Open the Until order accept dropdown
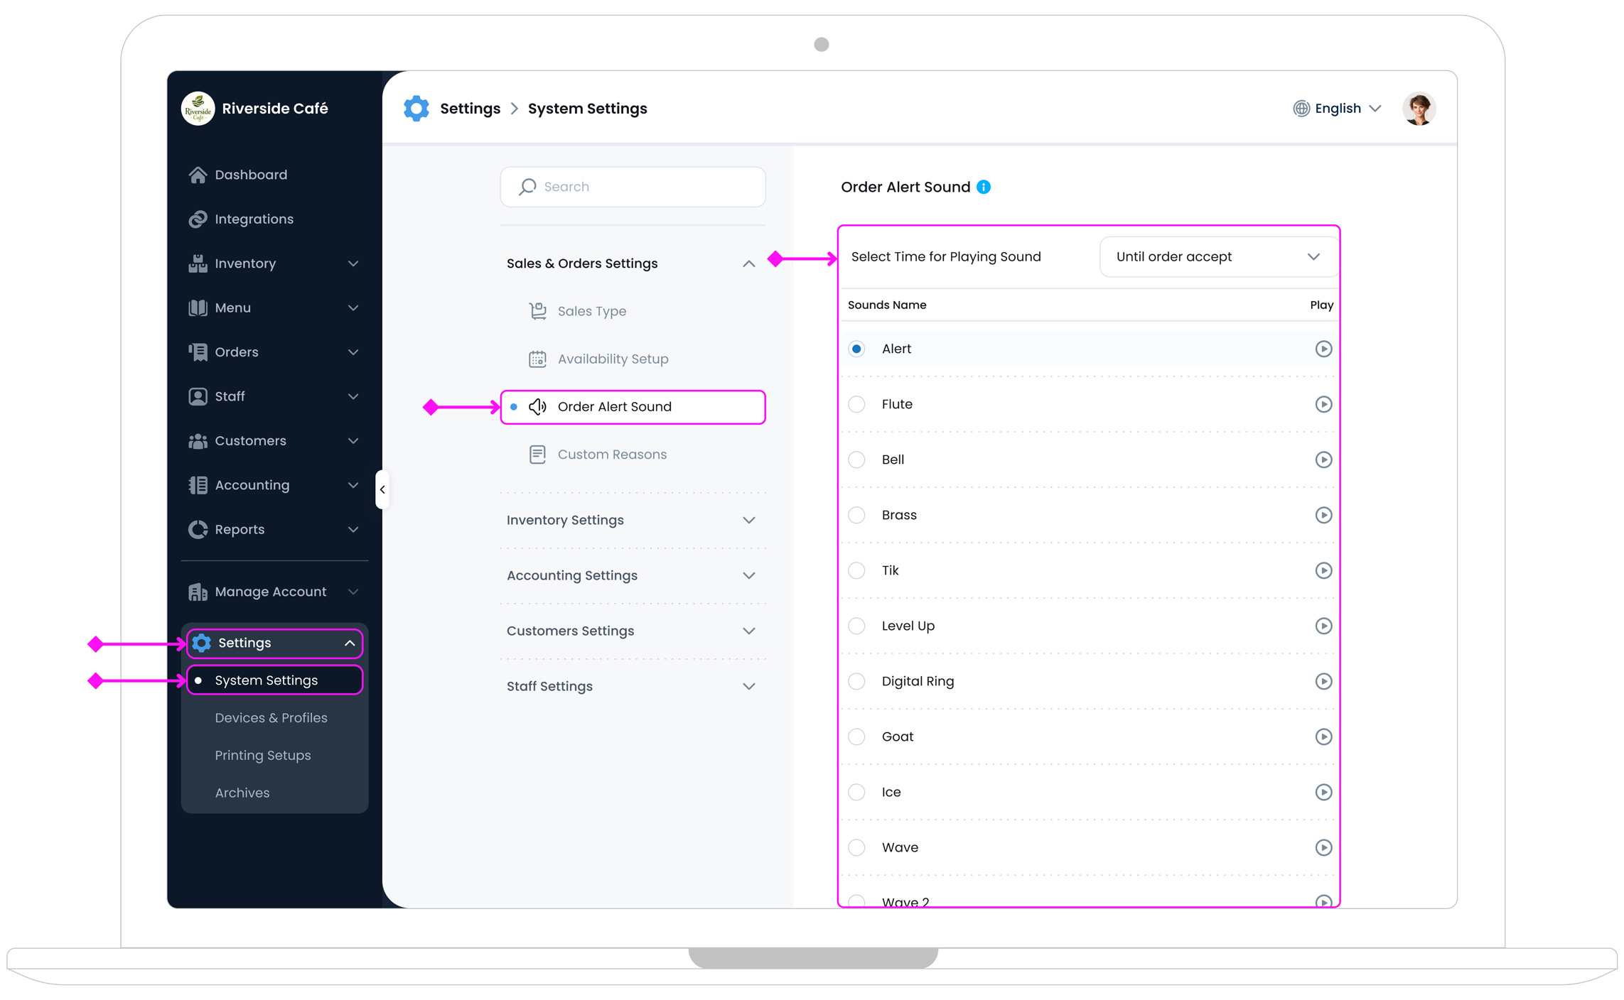This screenshot has height=1000, width=1624. (1217, 257)
